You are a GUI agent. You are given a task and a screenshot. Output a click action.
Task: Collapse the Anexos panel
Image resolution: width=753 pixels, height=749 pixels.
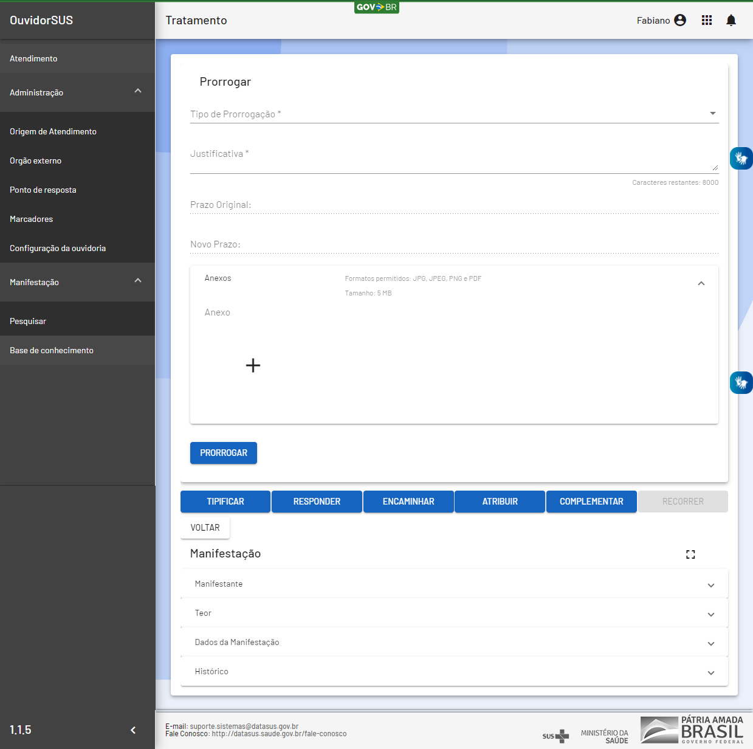pyautogui.click(x=701, y=283)
